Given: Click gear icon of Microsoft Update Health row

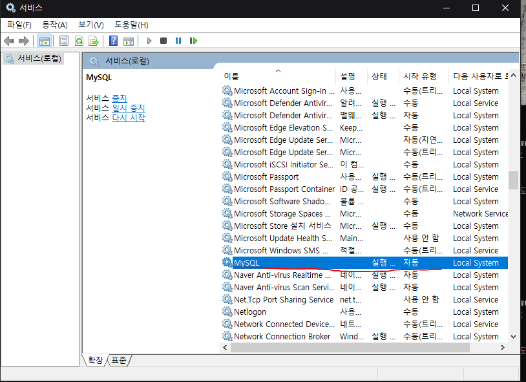Looking at the screenshot, I should point(227,238).
